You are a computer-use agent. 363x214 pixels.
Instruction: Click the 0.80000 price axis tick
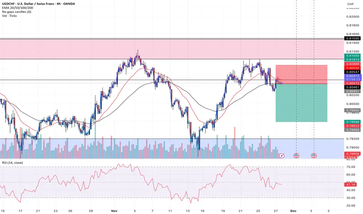[x=353, y=104]
